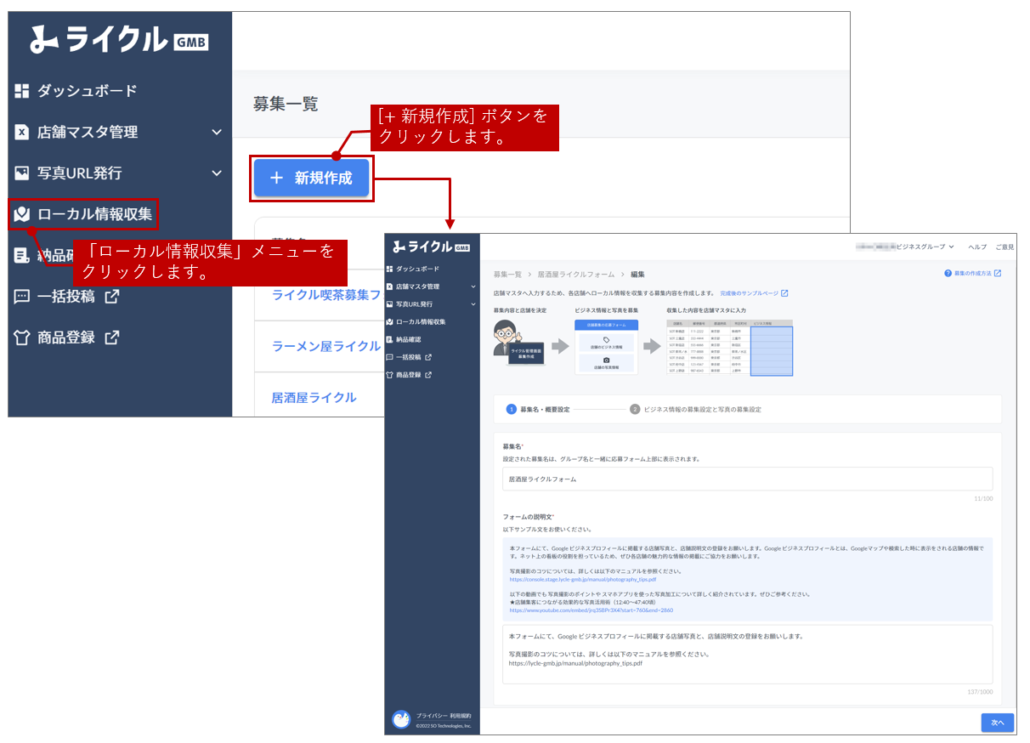This screenshot has height=743, width=1030.
Task: Click the step 1 circle for 募集名・概要設定
Action: click(512, 409)
